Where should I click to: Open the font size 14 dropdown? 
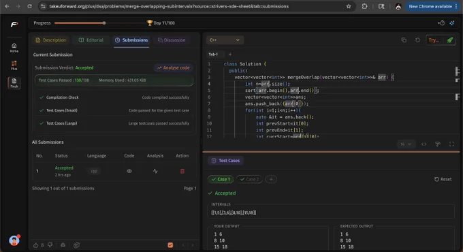[406, 144]
